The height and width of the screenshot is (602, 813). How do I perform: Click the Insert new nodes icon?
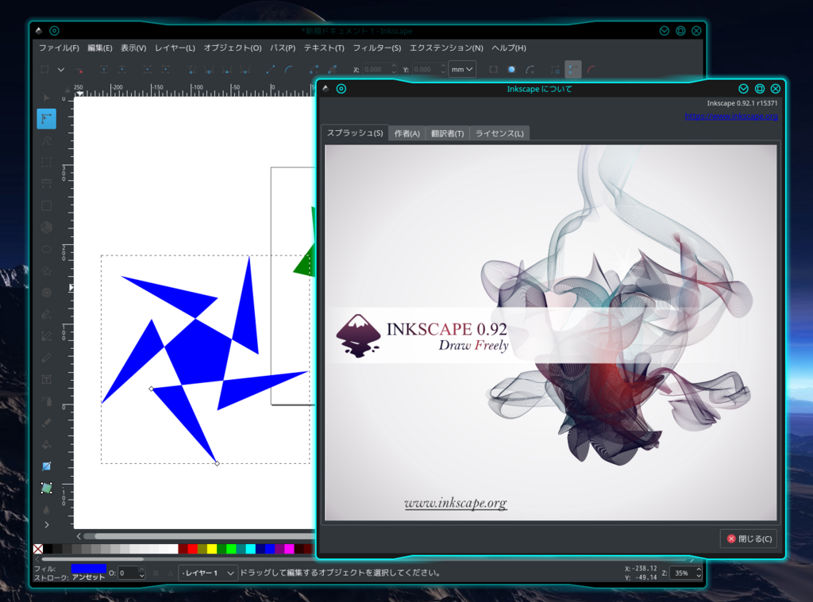[x=44, y=70]
